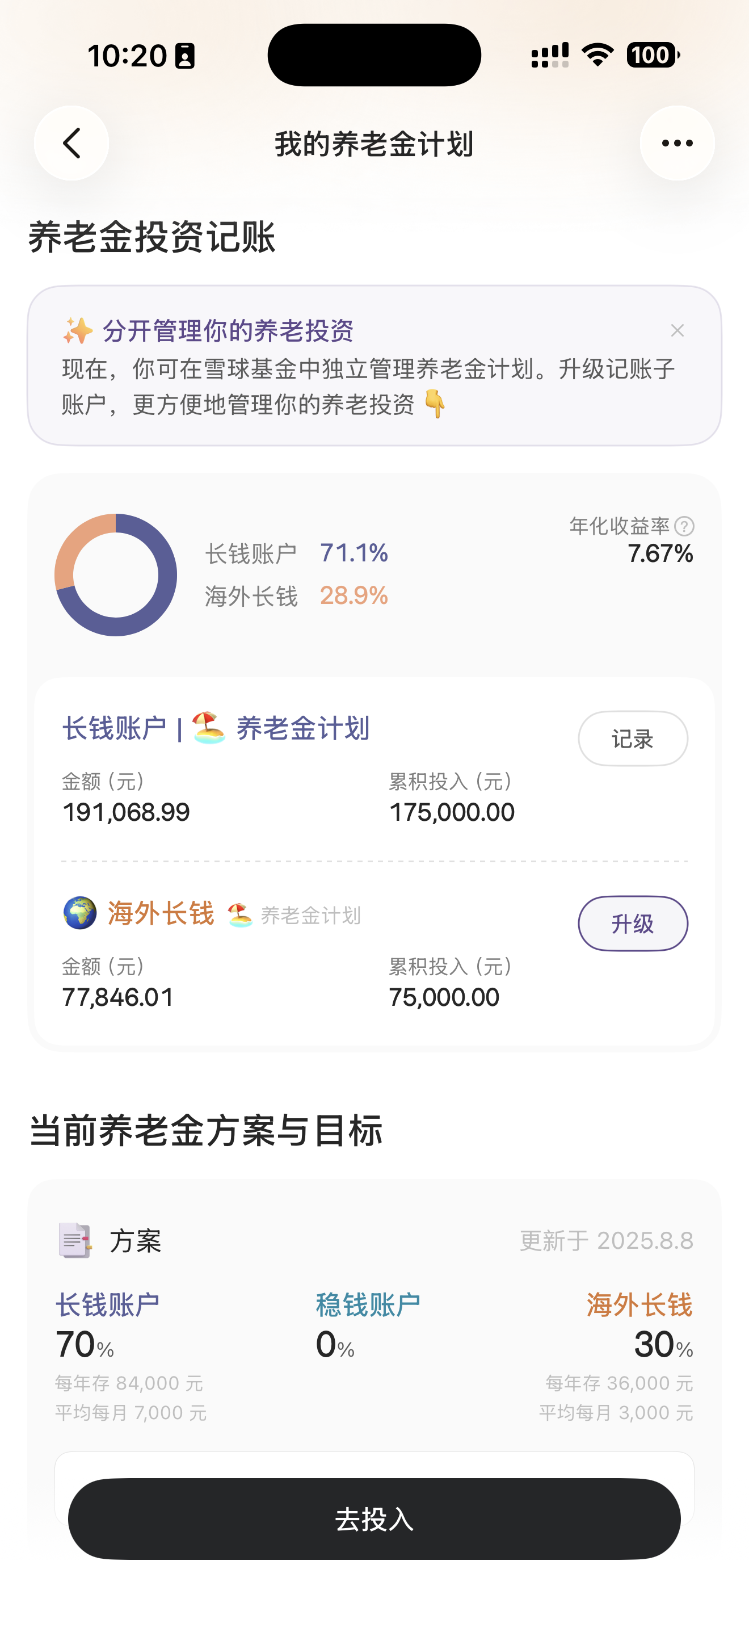
Task: Tap the 方案 document icon
Action: (74, 1240)
